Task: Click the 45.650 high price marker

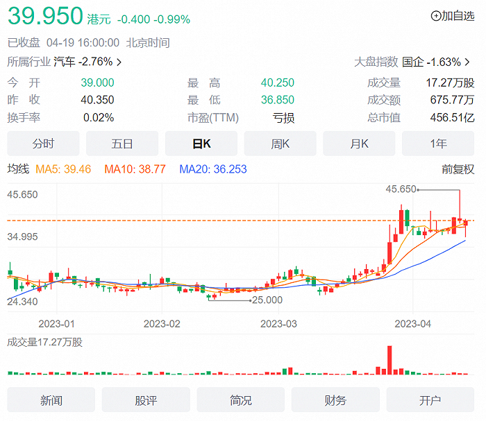Action: tap(401, 189)
